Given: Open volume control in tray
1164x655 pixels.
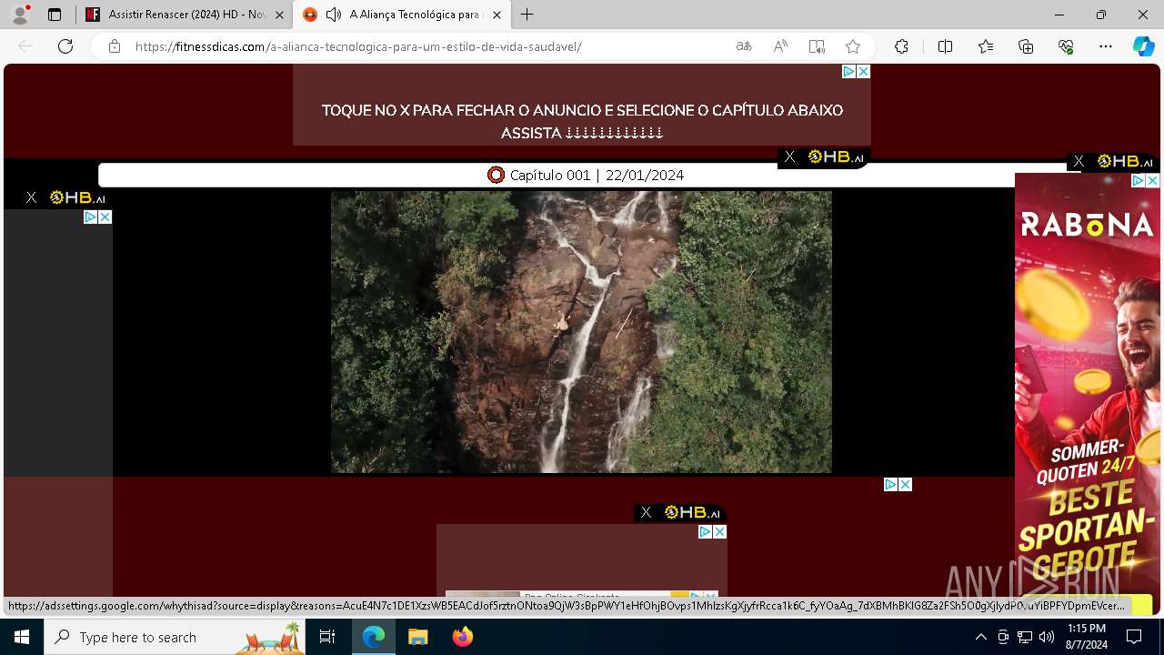Looking at the screenshot, I should (x=1046, y=637).
